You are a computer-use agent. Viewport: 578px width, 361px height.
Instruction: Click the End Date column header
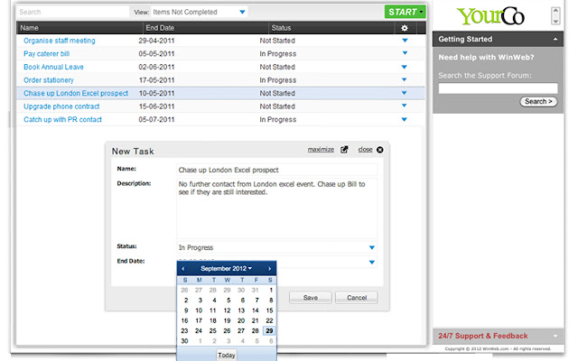[160, 28]
